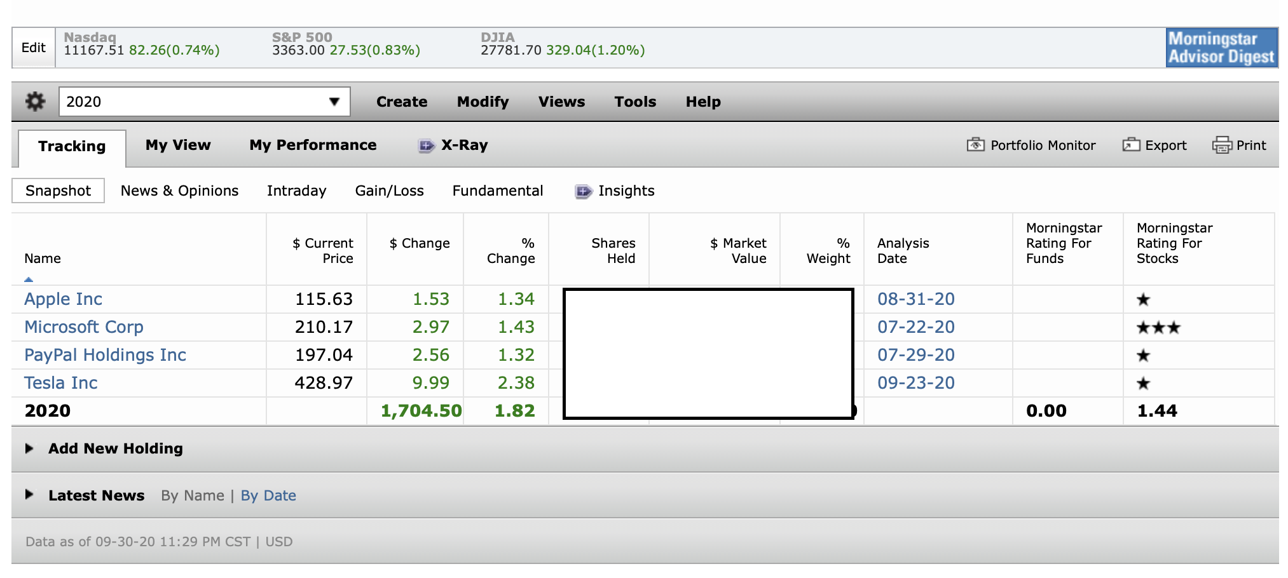Sort latest news By Name
Screen dimensions: 1288x578
(x=193, y=495)
